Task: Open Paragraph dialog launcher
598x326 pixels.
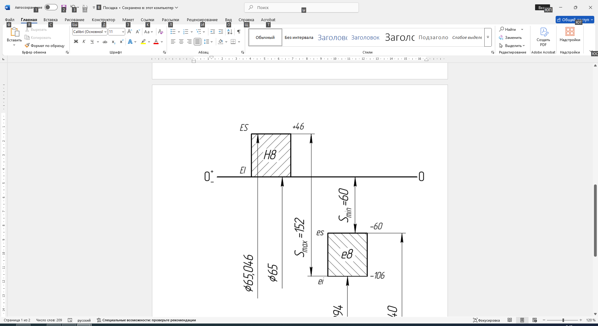Action: tap(243, 52)
